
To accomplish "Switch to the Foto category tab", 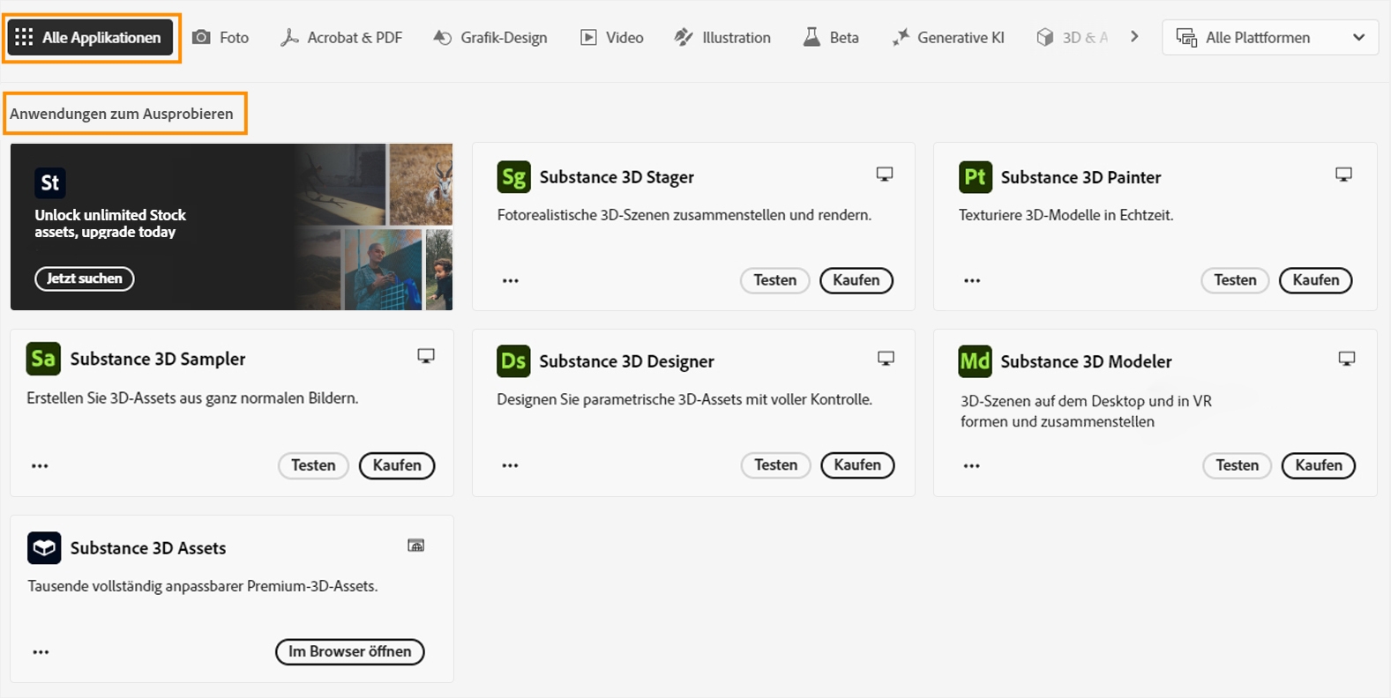I will point(221,37).
